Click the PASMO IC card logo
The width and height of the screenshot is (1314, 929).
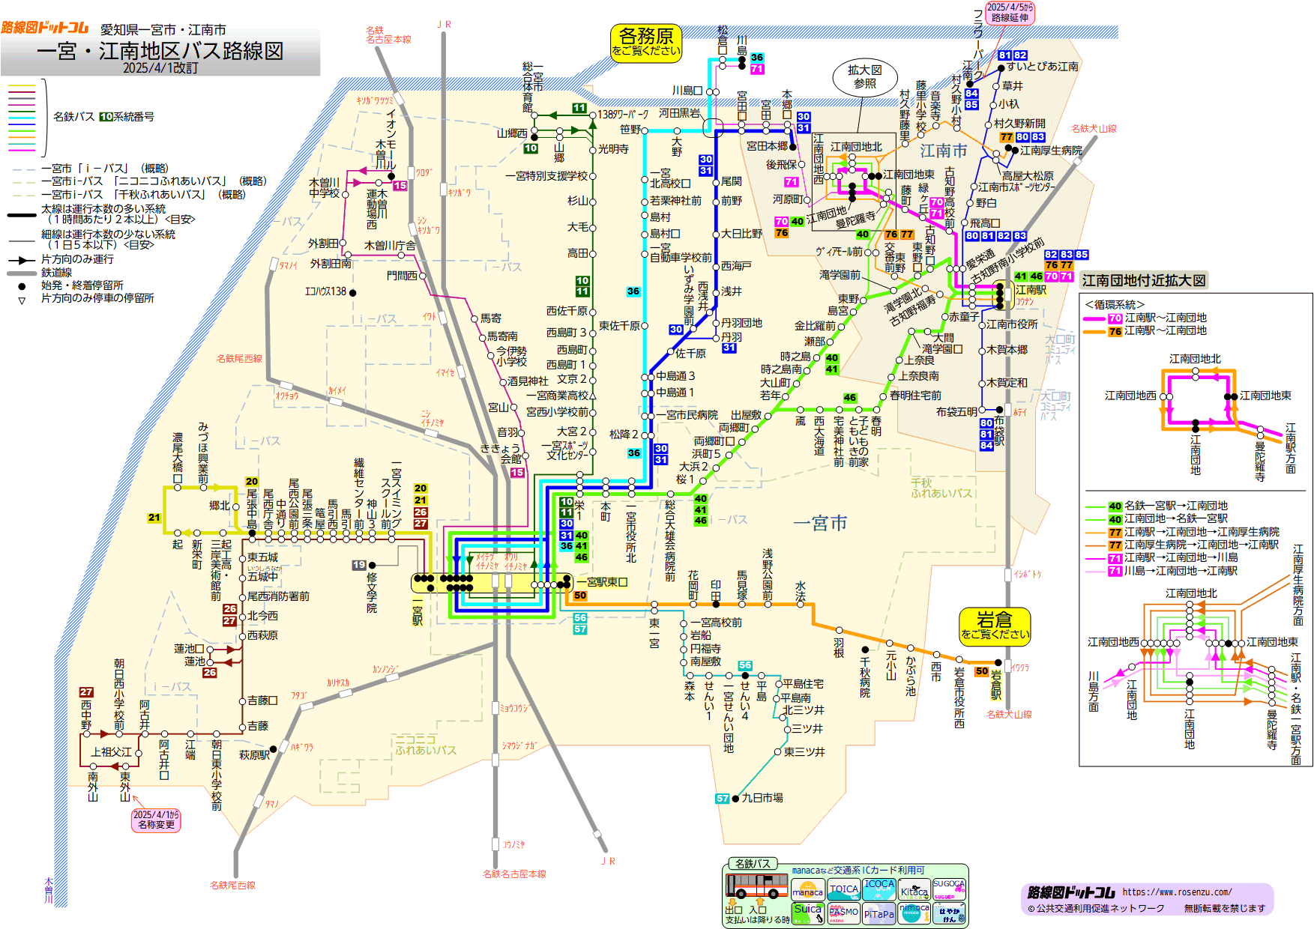(843, 913)
